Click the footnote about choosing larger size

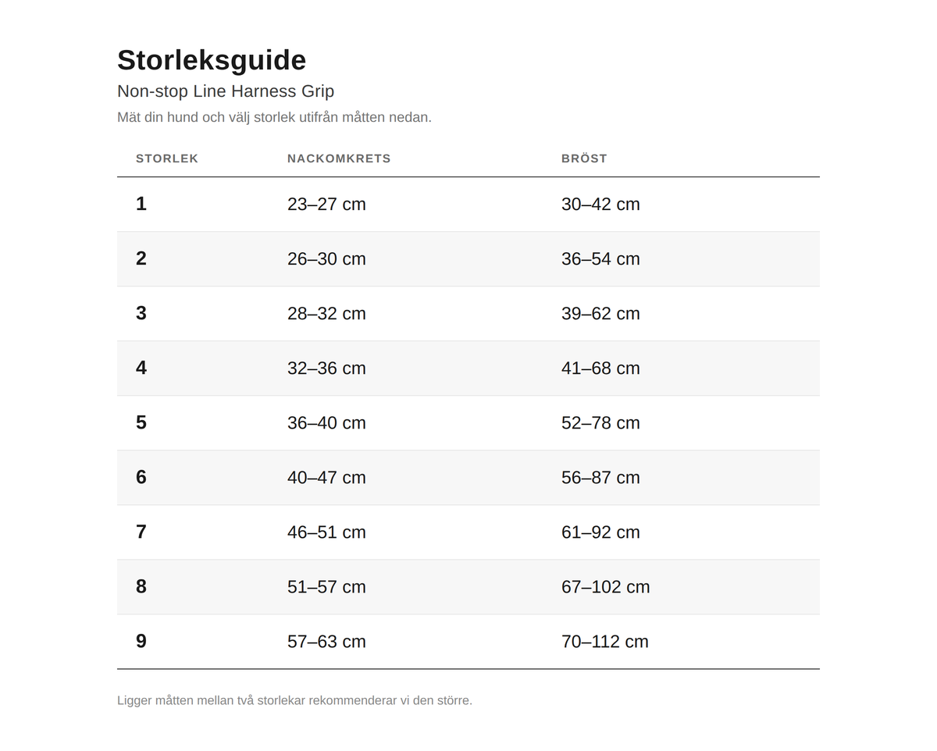click(294, 700)
